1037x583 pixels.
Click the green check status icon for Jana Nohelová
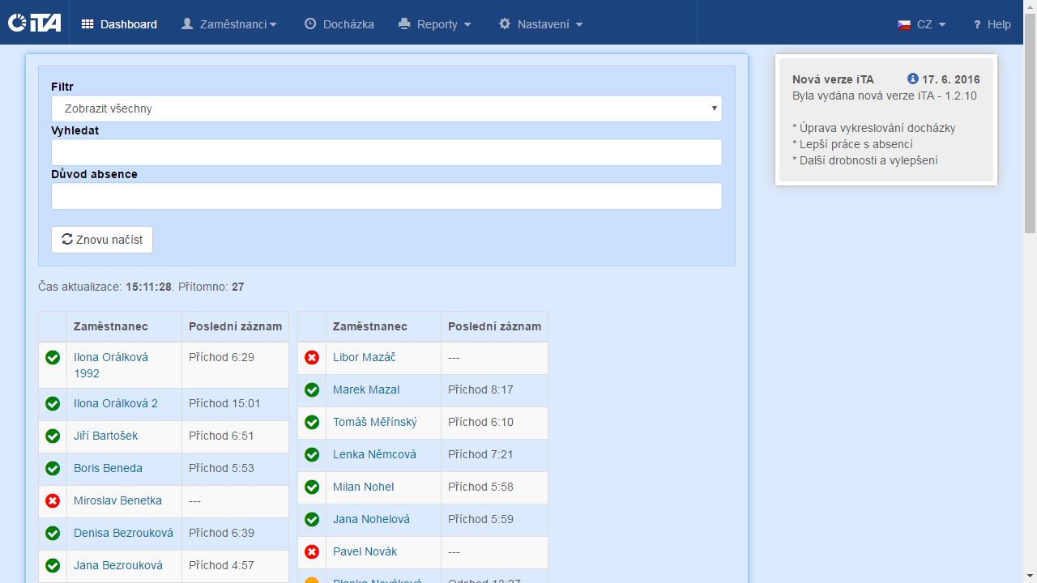click(312, 519)
